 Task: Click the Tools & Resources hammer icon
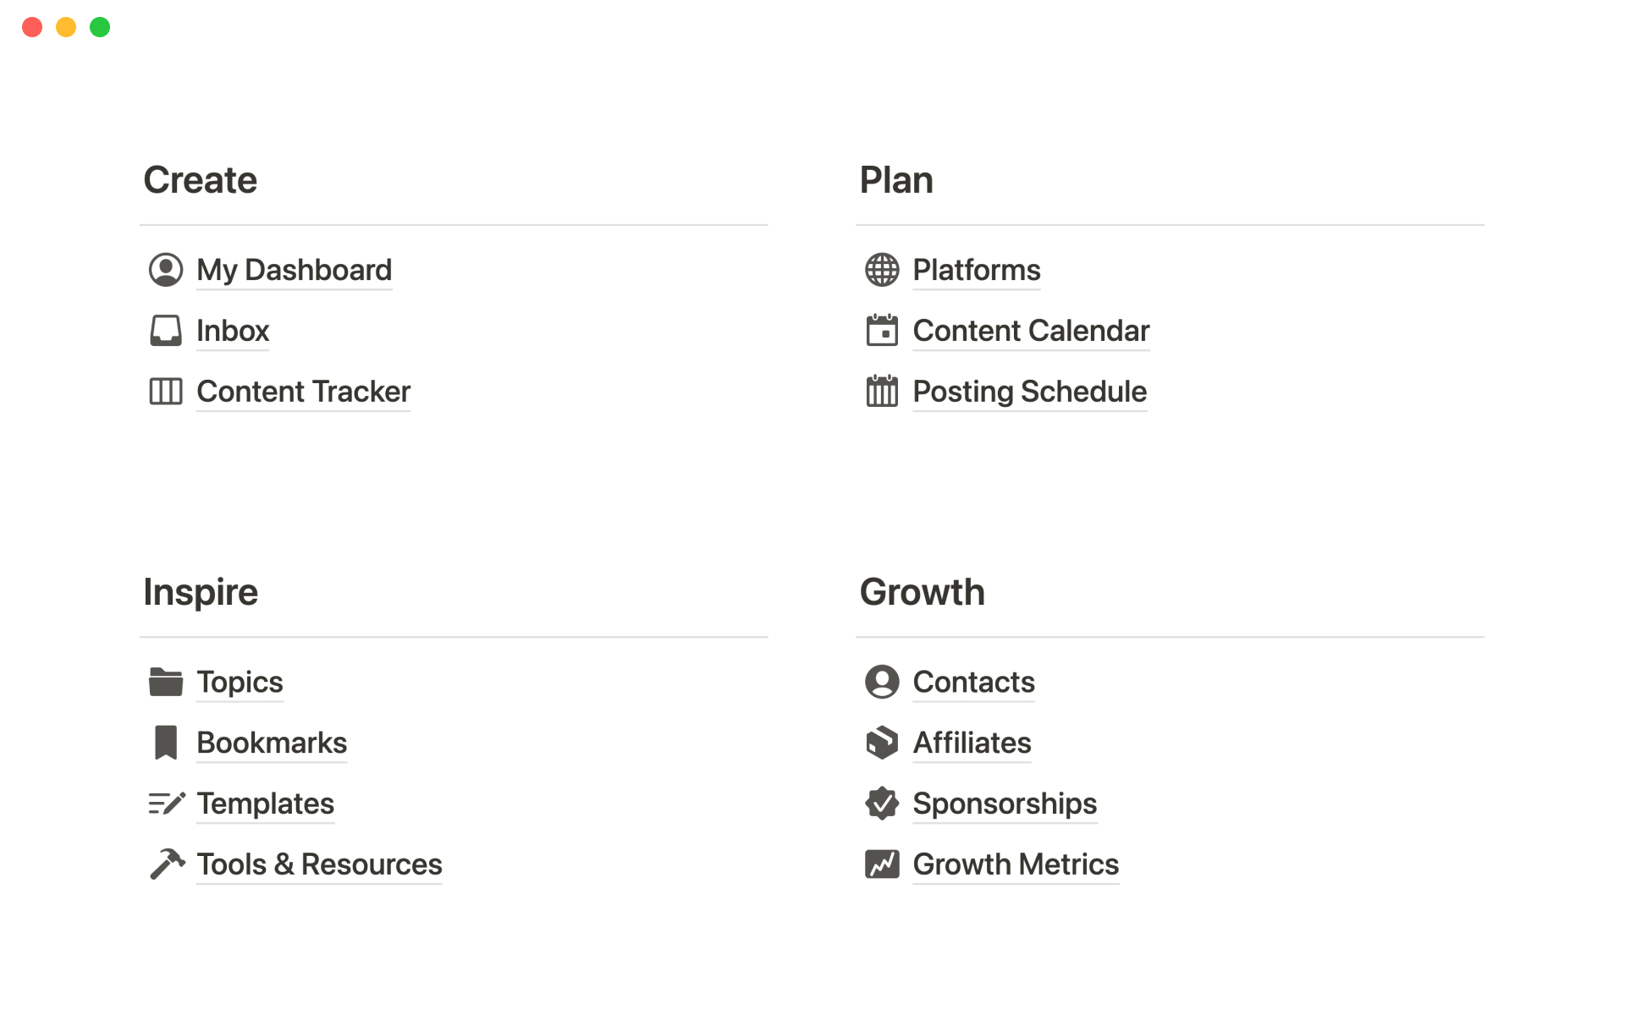166,864
